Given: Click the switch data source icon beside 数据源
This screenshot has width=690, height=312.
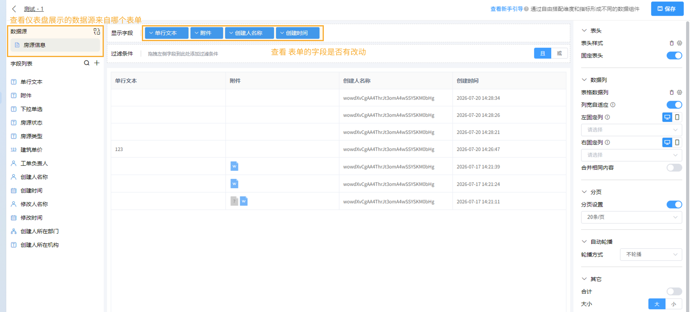Looking at the screenshot, I should coord(97,31).
